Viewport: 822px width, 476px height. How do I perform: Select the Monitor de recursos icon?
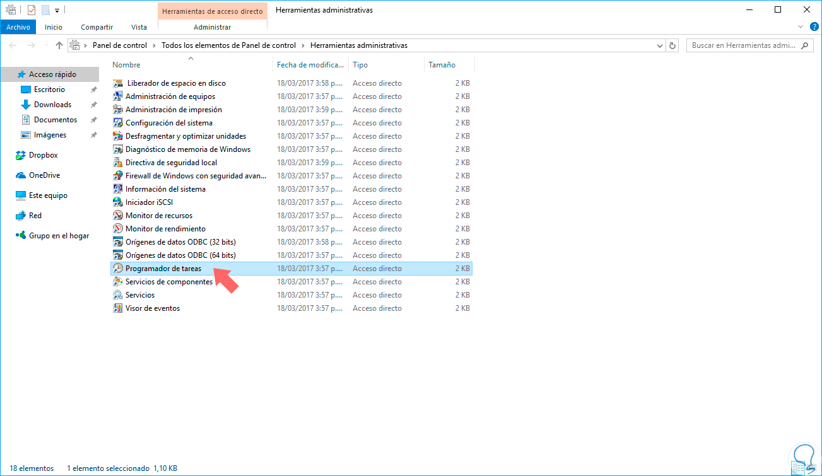tap(118, 216)
